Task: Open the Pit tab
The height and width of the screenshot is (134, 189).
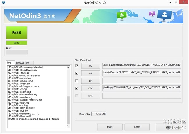Action: coord(28,63)
